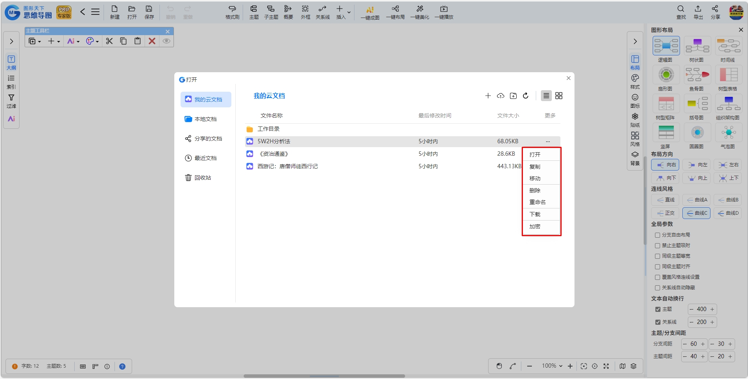Enable 关系线自动隐藏 checkbox
Viewport: 748px width, 379px height.
(657, 288)
